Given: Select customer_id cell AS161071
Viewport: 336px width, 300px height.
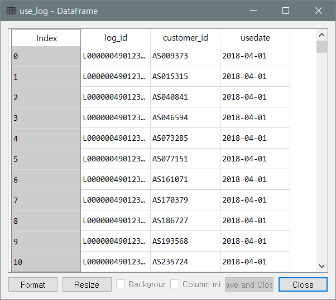Looking at the screenshot, I should click(185, 179).
